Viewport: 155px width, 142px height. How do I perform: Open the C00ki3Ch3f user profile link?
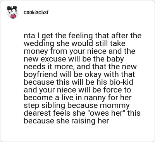[36, 13]
